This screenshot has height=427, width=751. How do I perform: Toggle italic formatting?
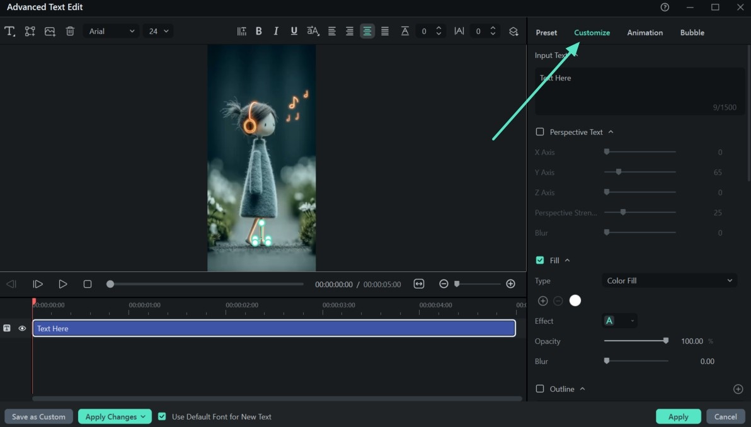pos(276,31)
